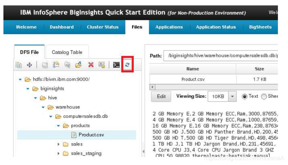Viewport: 288px width, 165px height.
Task: Collapse the computersalesdb.db tree node
Action: click(x=51, y=116)
